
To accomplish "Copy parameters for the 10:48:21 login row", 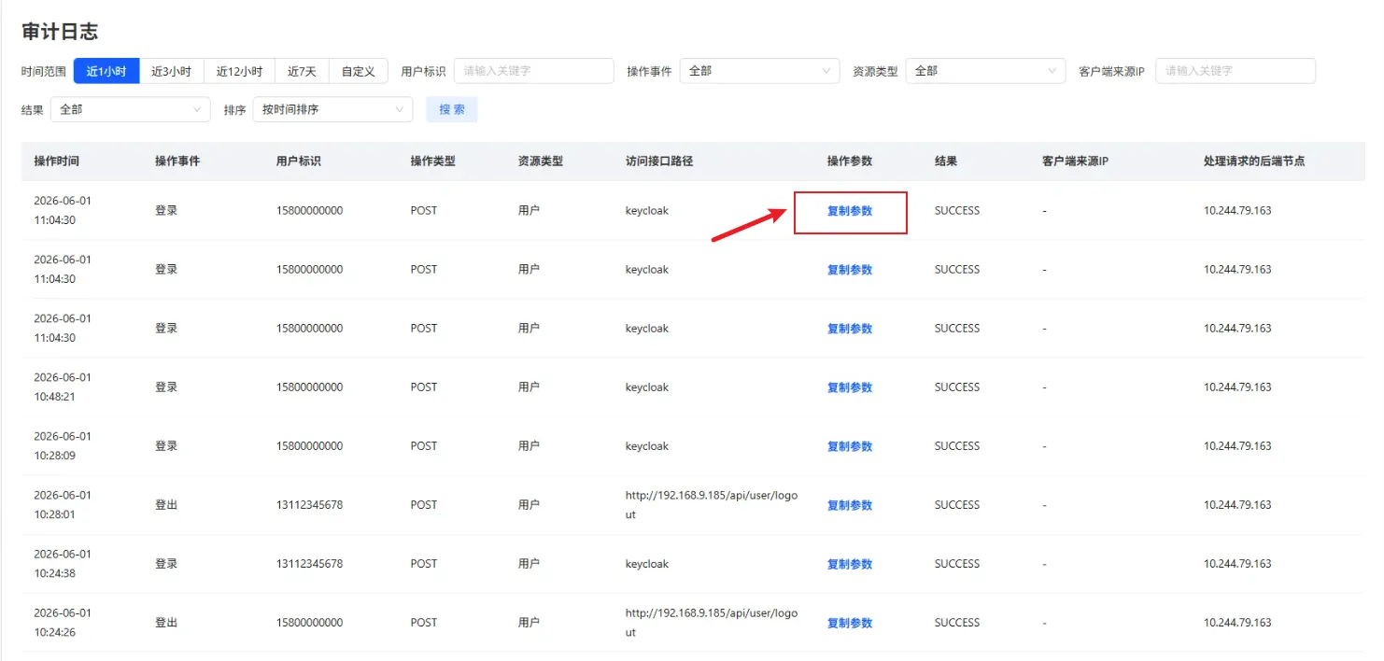I will tap(850, 387).
